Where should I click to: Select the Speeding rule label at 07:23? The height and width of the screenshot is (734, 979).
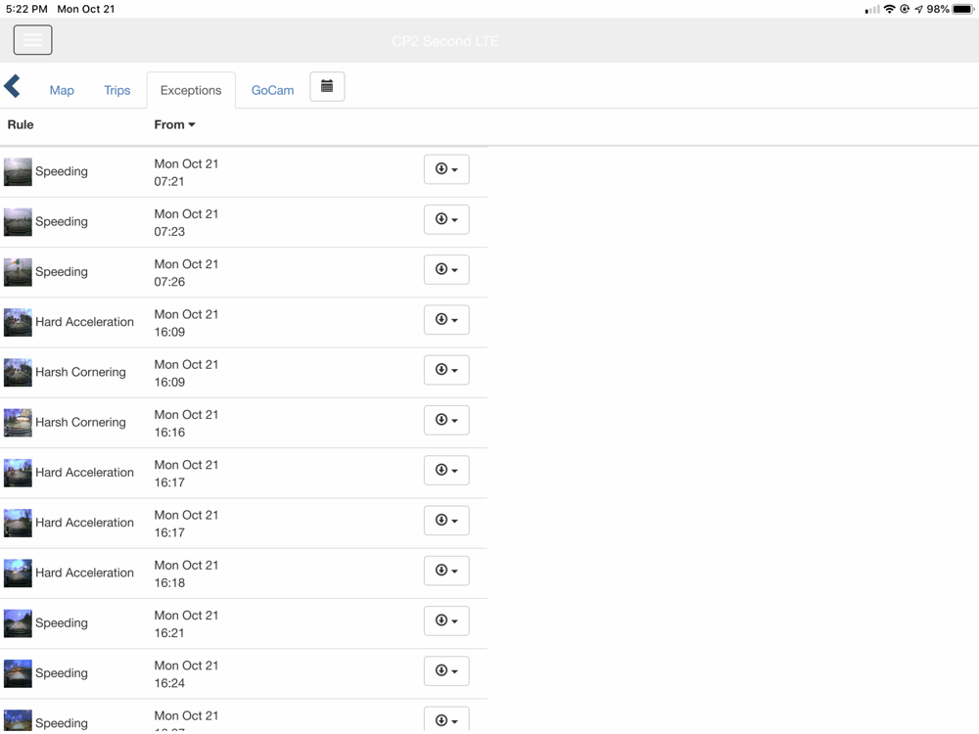(61, 221)
